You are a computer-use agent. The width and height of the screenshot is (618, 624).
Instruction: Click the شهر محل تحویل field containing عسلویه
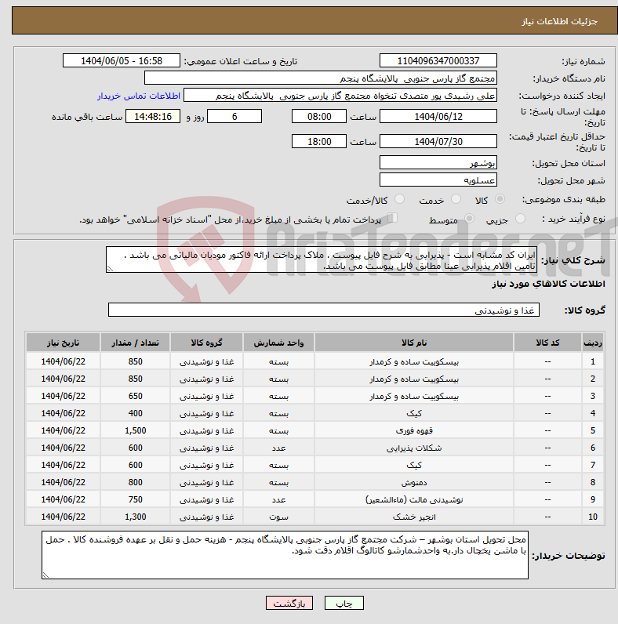438,180
